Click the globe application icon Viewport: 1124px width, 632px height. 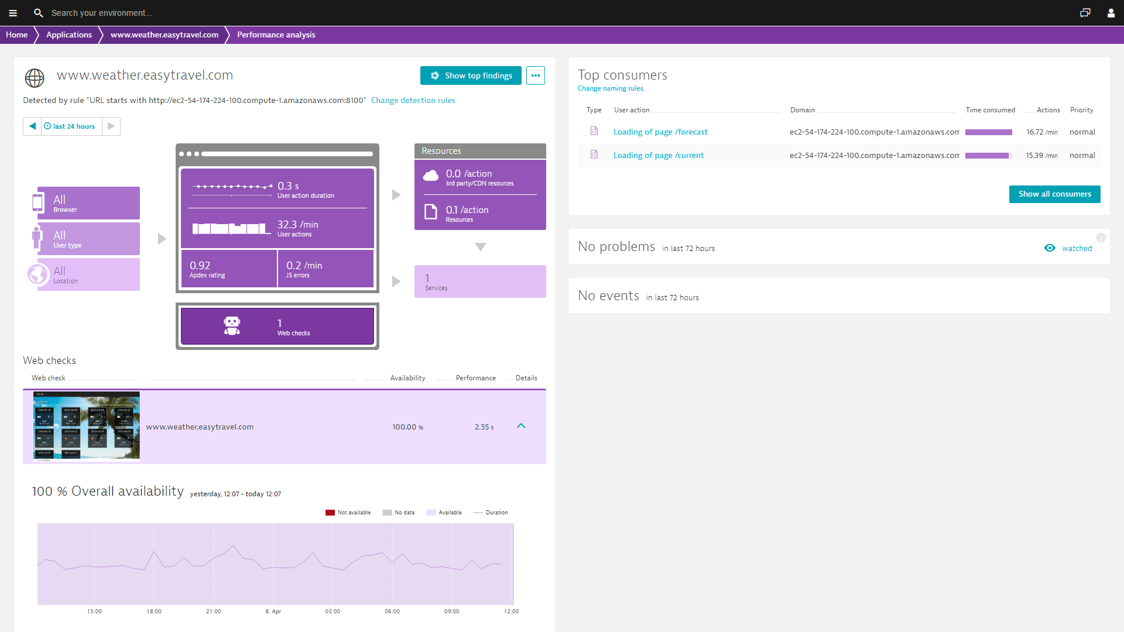point(35,77)
